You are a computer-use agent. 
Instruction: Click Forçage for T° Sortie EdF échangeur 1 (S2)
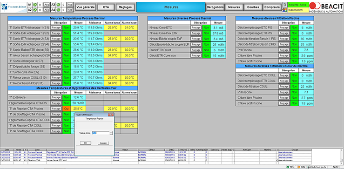[56, 33]
